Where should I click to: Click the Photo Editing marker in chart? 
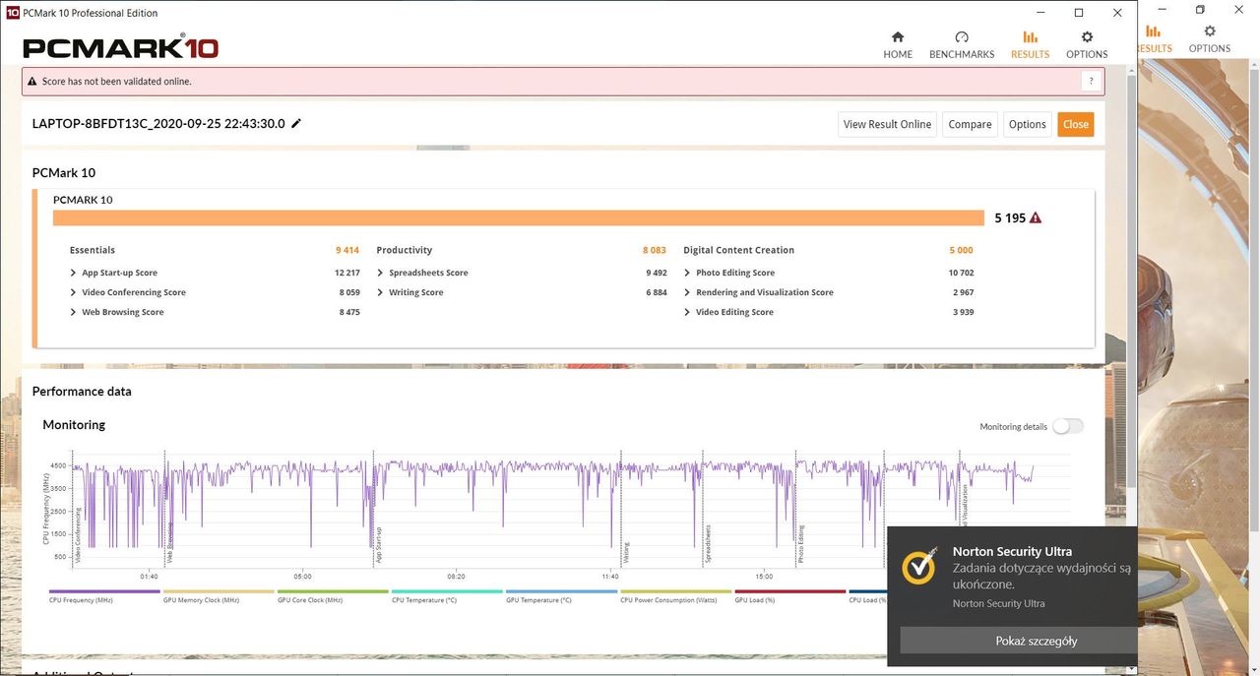(x=801, y=545)
